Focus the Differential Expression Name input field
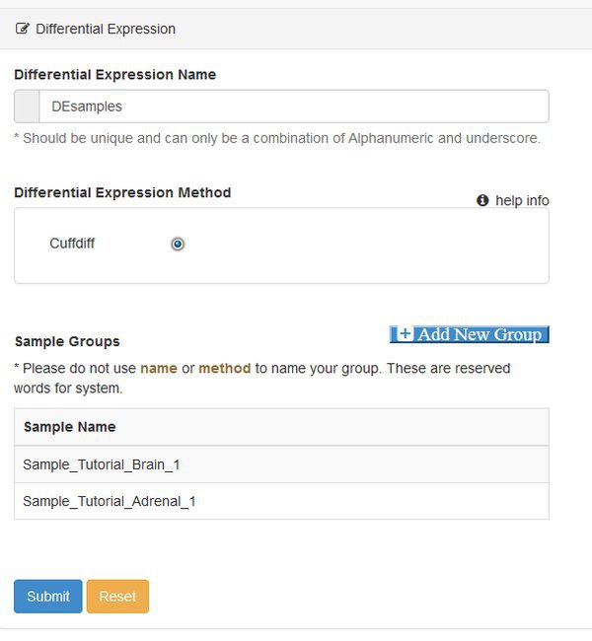592x641 pixels. pos(294,107)
